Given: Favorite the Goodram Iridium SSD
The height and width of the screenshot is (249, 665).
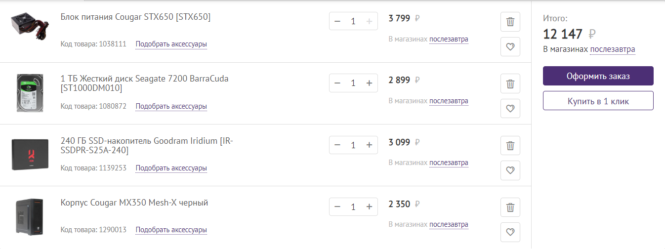Looking at the screenshot, I should pyautogui.click(x=510, y=170).
